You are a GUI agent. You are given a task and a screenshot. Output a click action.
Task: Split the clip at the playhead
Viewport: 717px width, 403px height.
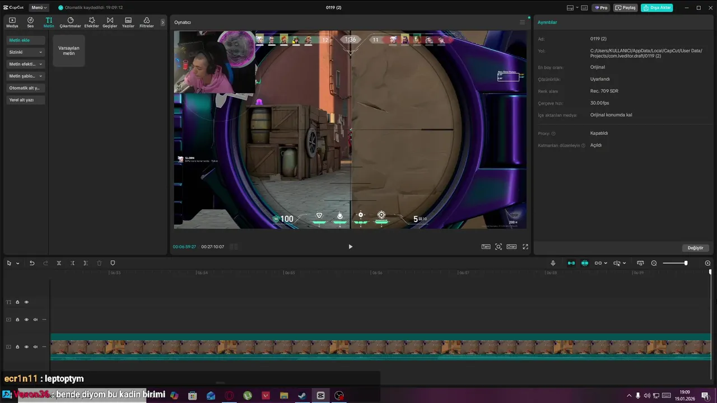tap(59, 263)
